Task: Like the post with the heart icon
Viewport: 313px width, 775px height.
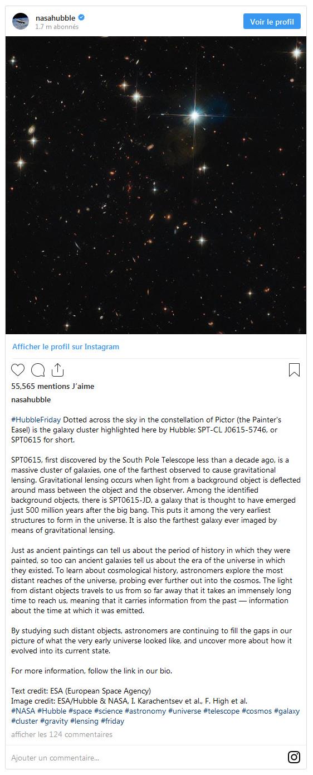Action: [18, 370]
